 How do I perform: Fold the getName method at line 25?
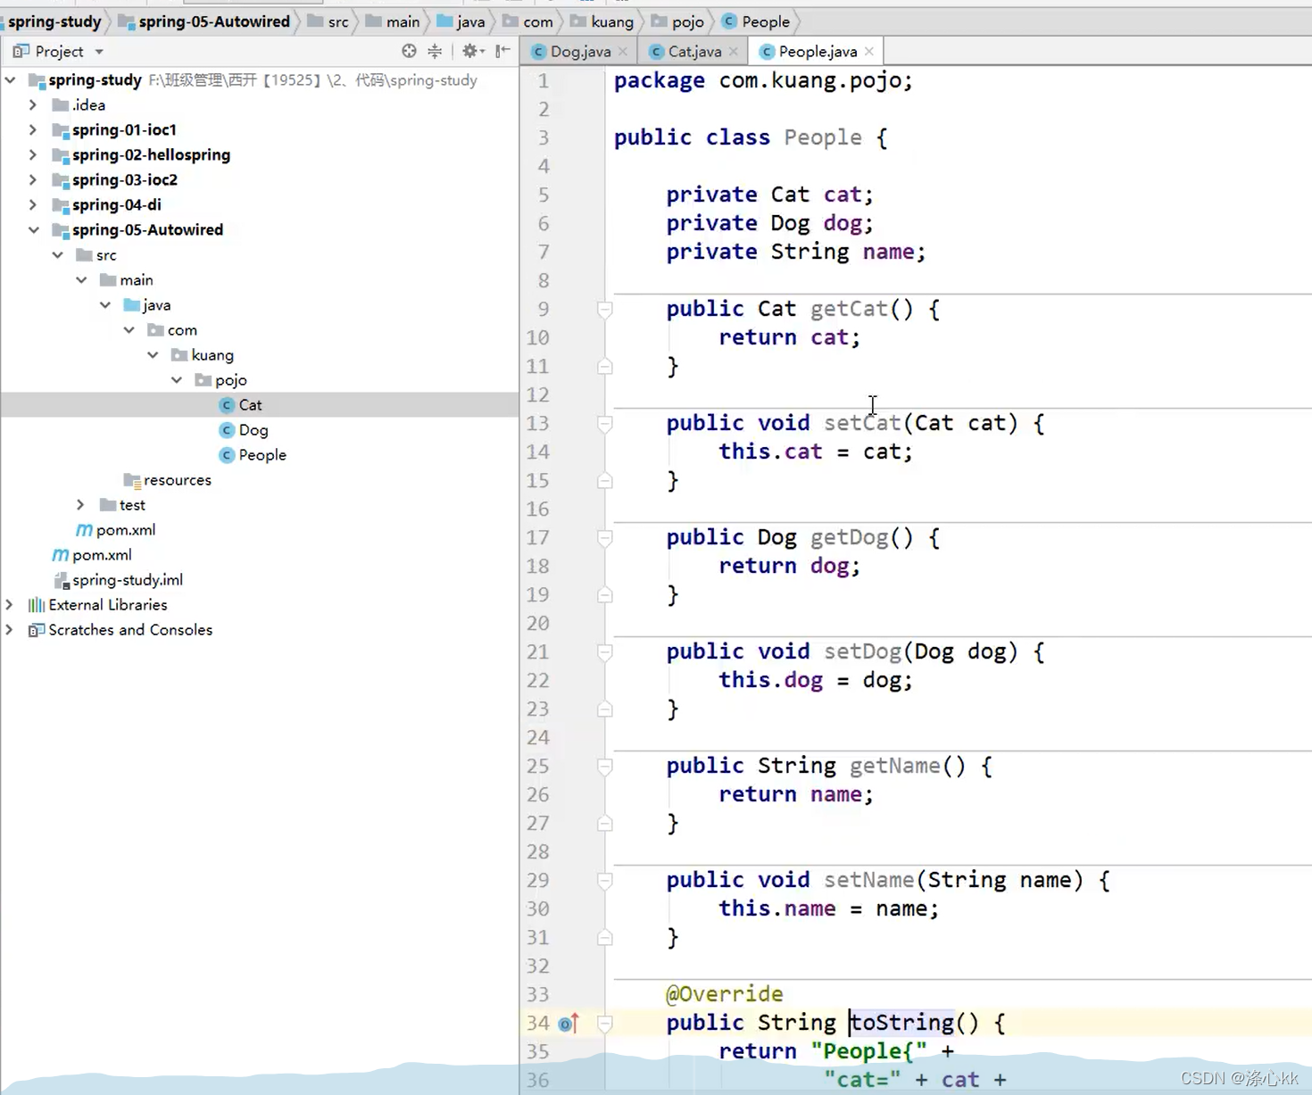[604, 767]
